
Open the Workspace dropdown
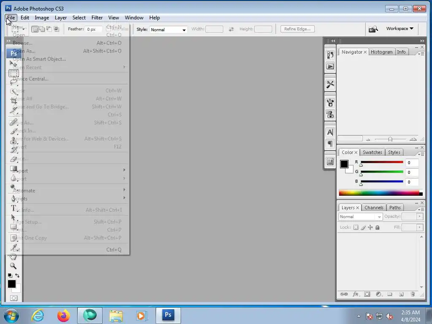coord(400,29)
